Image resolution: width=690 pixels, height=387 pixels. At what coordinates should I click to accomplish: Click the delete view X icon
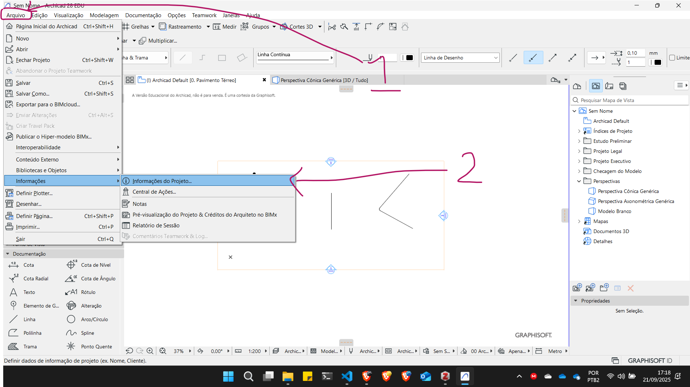pos(630,288)
